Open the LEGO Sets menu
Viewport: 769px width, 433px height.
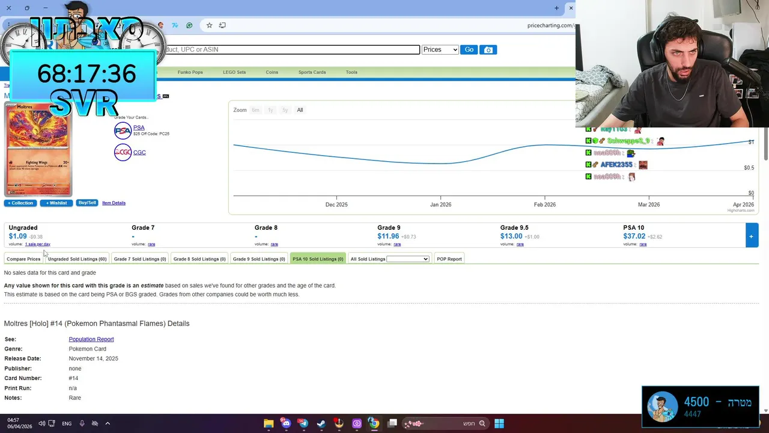click(234, 72)
